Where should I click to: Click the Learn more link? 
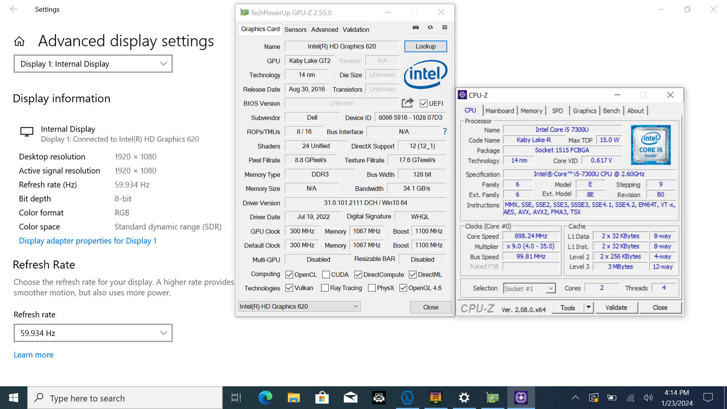coord(34,355)
